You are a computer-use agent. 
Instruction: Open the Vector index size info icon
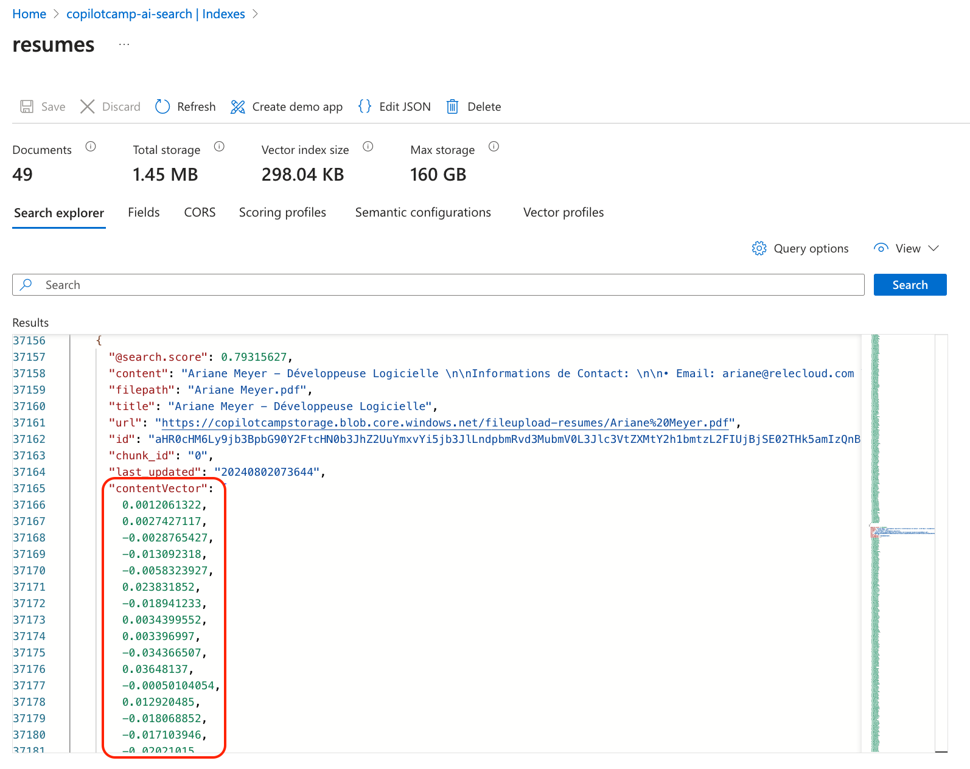pyautogui.click(x=368, y=147)
